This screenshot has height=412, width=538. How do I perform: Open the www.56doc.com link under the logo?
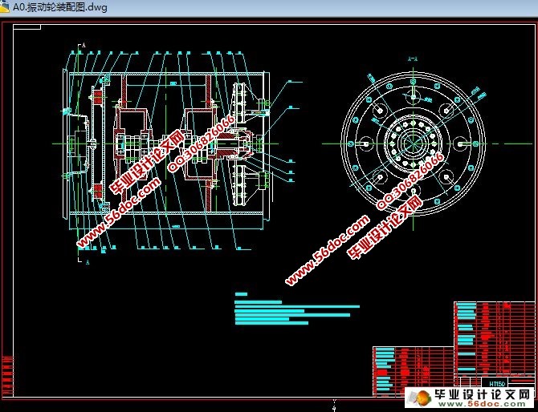coord(482,406)
